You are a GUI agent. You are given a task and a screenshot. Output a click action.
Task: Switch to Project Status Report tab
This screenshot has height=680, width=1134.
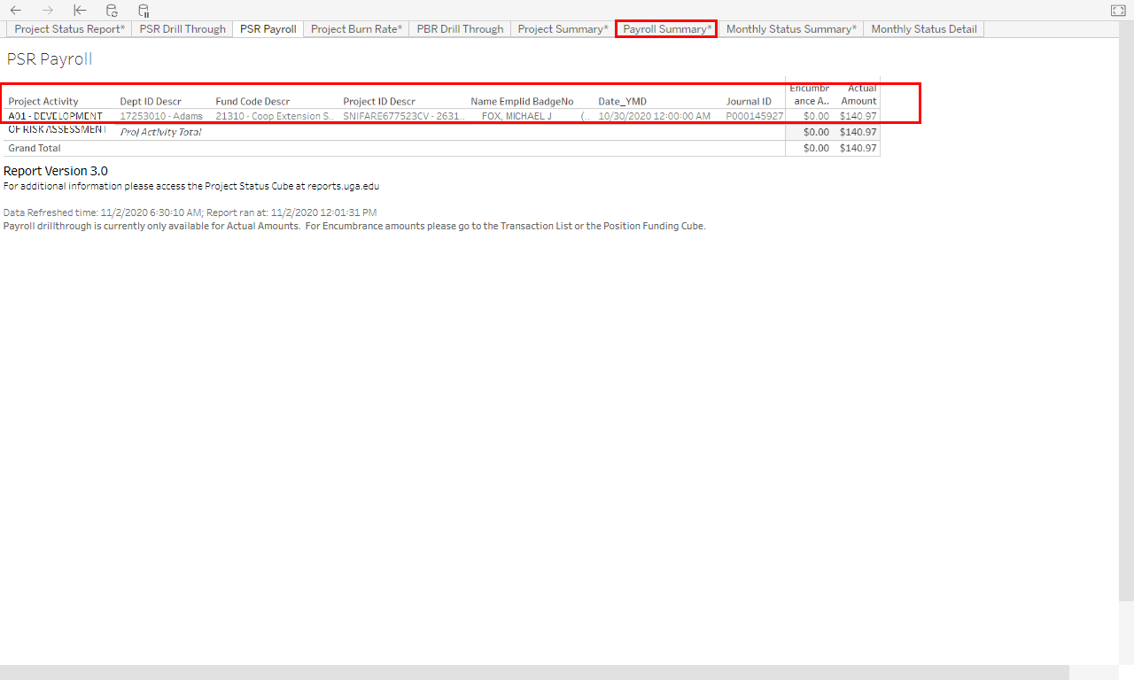(70, 29)
